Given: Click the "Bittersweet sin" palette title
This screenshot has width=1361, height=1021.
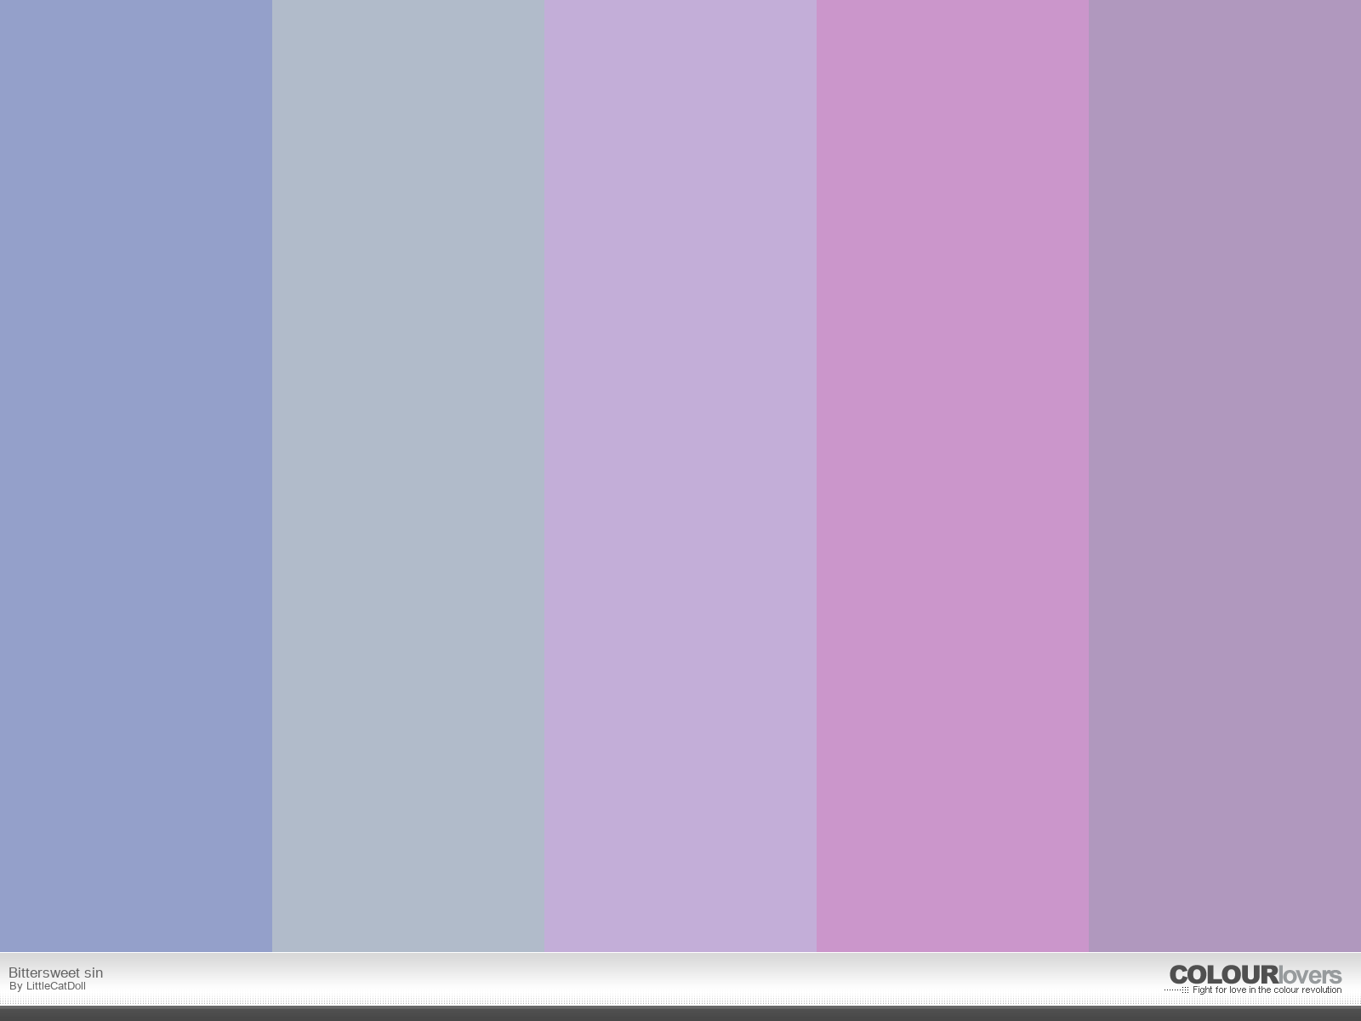Looking at the screenshot, I should (55, 973).
